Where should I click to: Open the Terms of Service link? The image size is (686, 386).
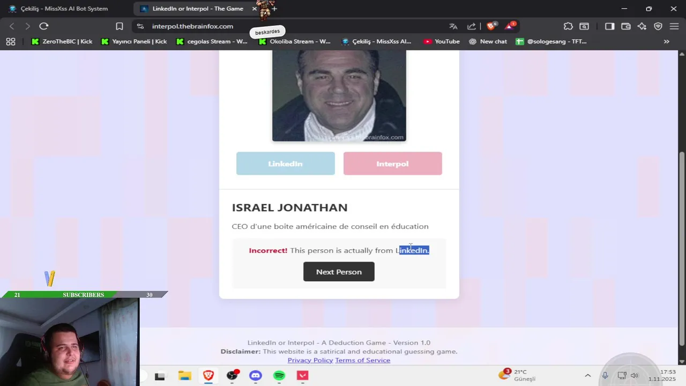tap(363, 360)
